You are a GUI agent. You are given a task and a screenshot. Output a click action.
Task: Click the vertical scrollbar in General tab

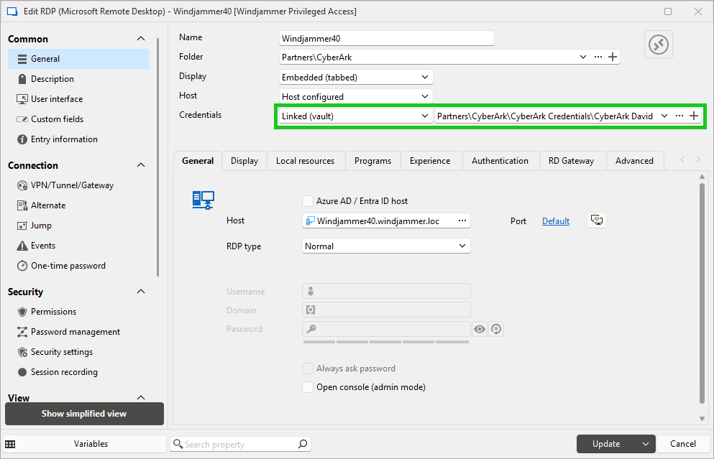pos(702,287)
